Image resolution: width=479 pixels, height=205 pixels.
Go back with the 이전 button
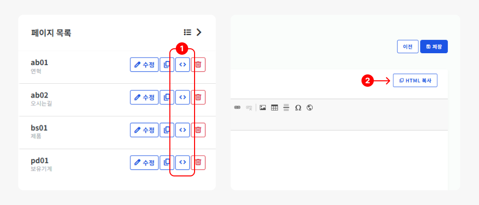(x=407, y=47)
